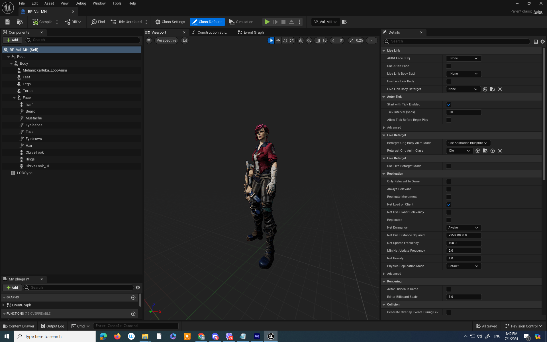This screenshot has height=342, width=547.
Task: Enable the Replicates checkbox
Action: (x=449, y=220)
